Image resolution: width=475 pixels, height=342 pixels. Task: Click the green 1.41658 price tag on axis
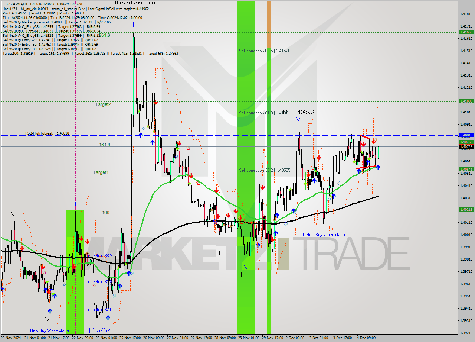(466, 32)
